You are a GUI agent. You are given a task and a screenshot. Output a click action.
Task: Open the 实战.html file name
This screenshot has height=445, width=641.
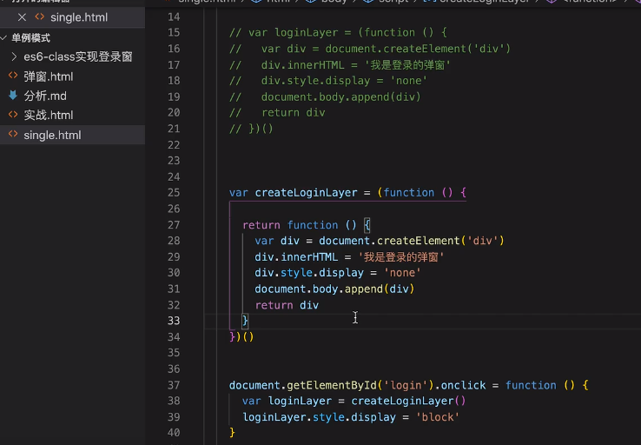tap(49, 115)
